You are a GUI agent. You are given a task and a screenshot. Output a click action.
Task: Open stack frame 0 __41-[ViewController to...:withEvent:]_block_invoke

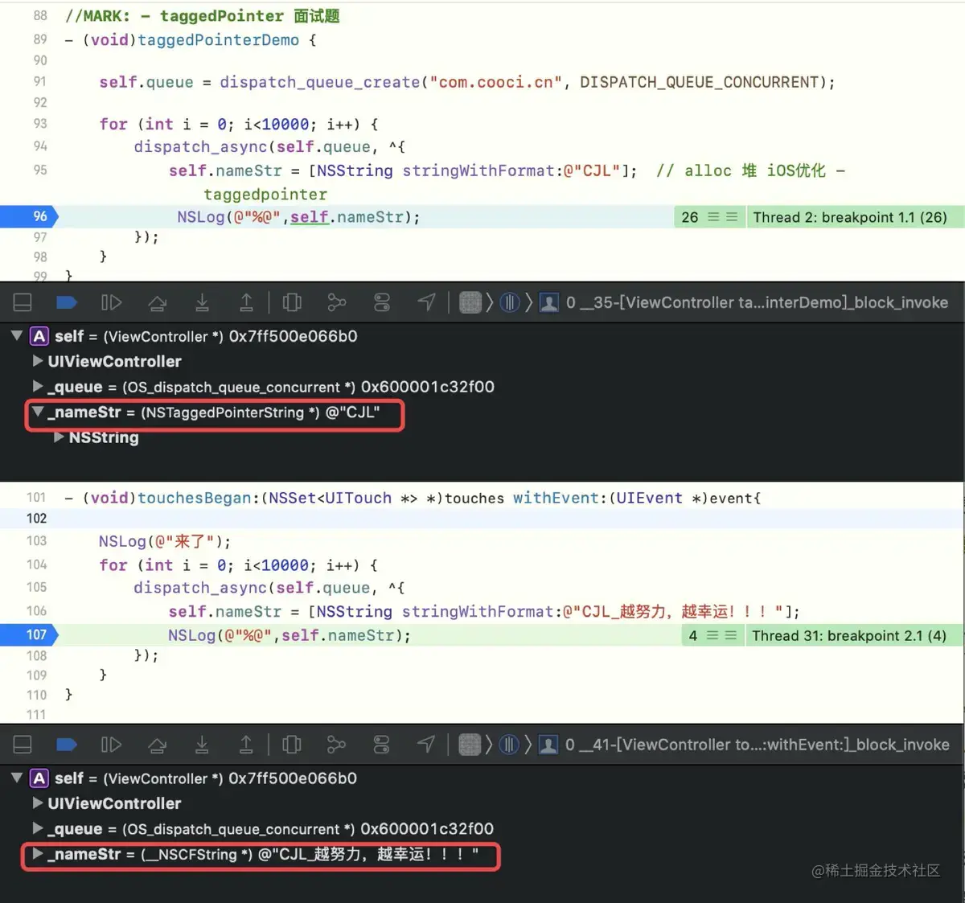757,745
